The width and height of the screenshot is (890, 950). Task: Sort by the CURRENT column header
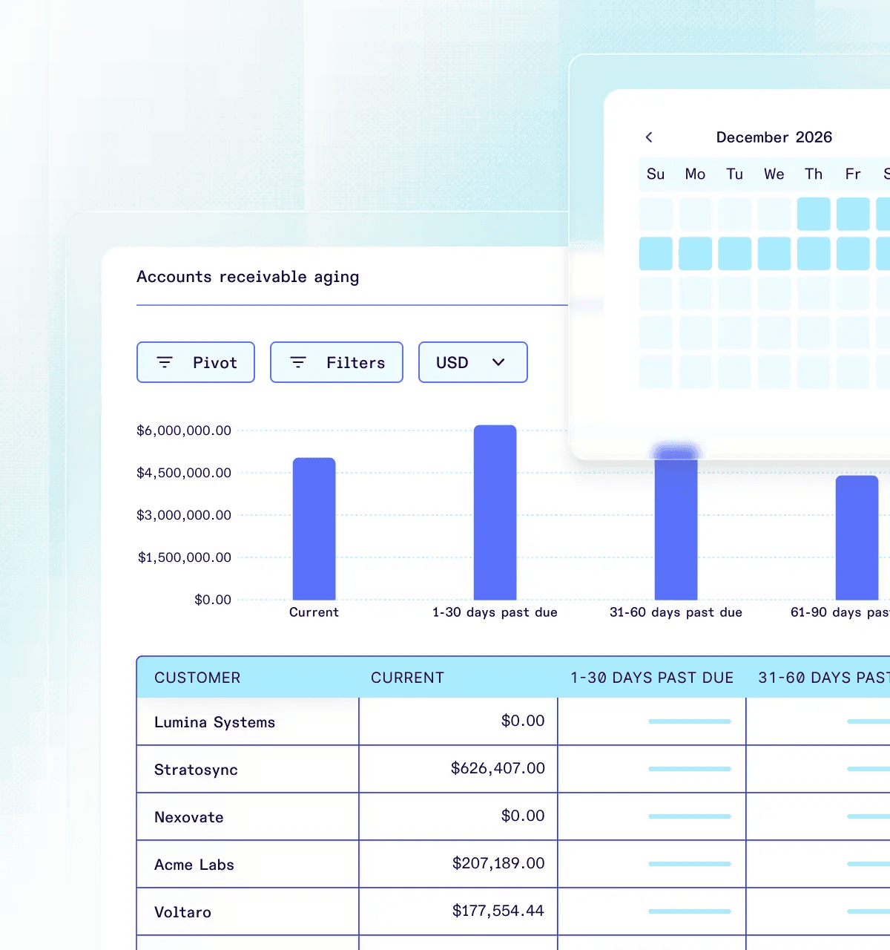click(407, 678)
